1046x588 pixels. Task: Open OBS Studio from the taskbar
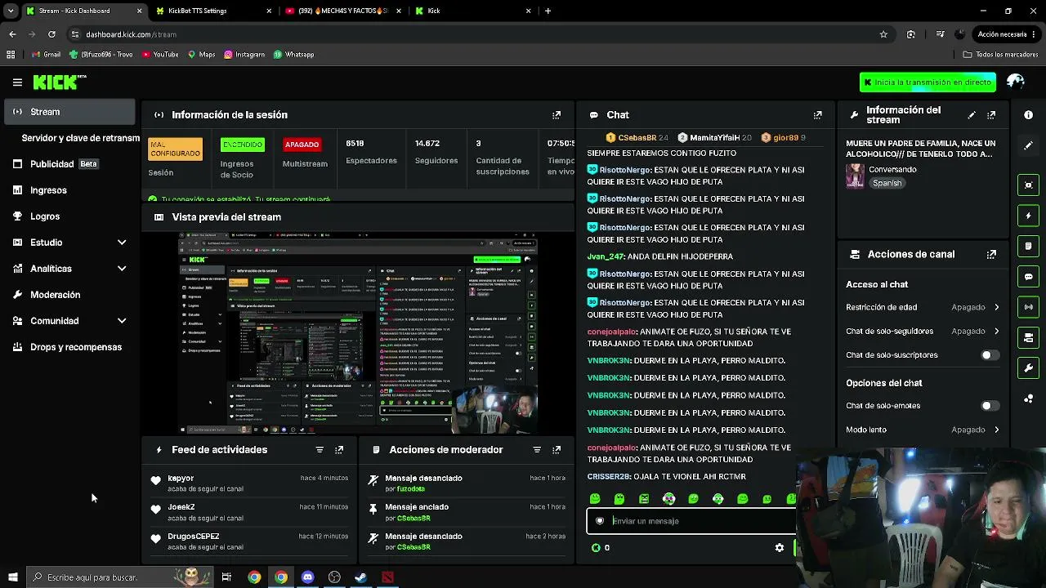coord(334,577)
